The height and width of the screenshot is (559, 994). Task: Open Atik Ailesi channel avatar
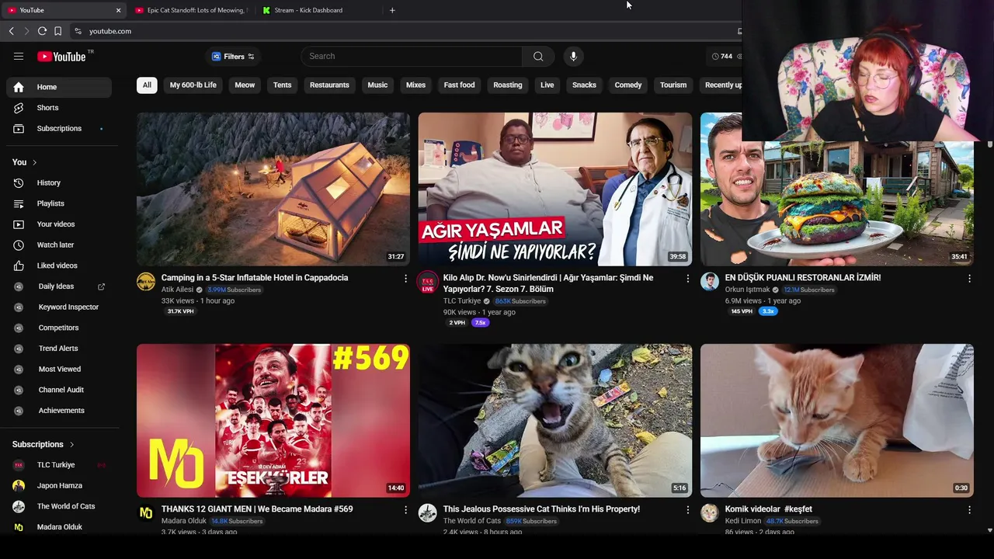click(x=146, y=281)
